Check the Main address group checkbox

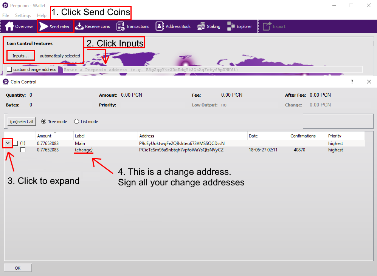(x=16, y=143)
